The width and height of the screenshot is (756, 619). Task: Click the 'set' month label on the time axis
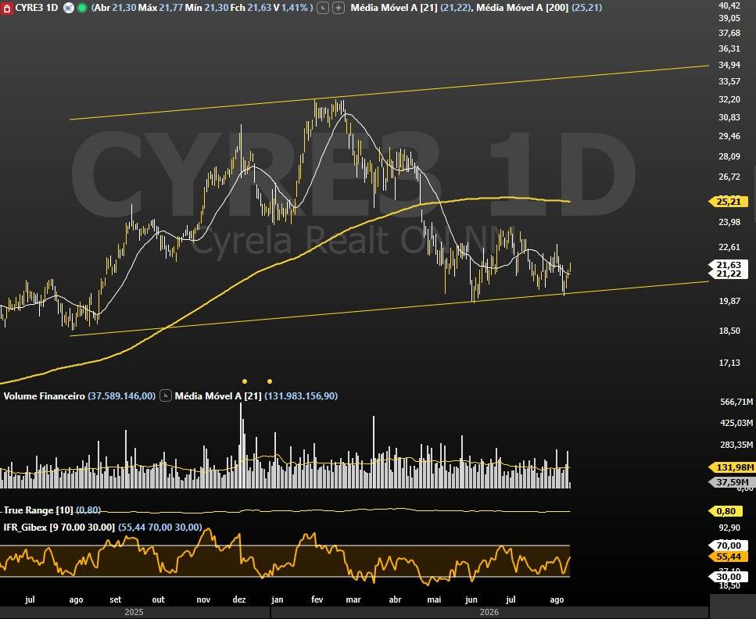[x=116, y=599]
